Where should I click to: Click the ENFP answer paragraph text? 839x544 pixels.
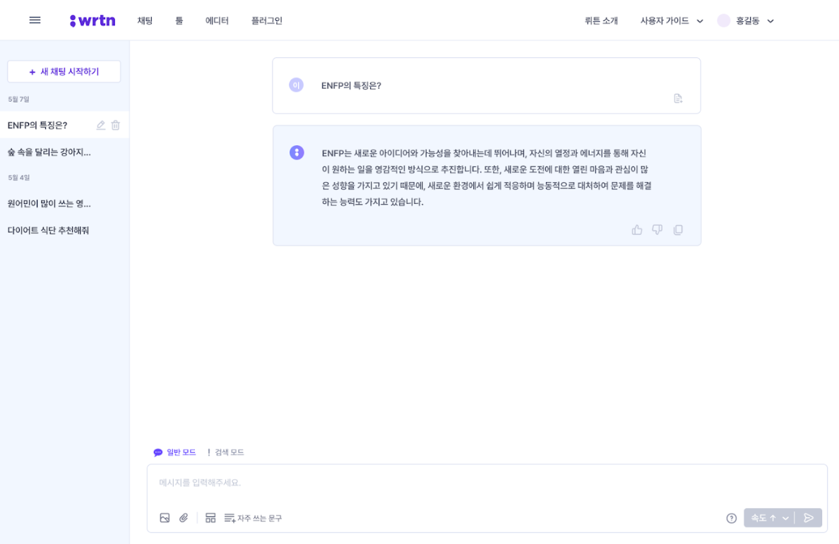[487, 177]
